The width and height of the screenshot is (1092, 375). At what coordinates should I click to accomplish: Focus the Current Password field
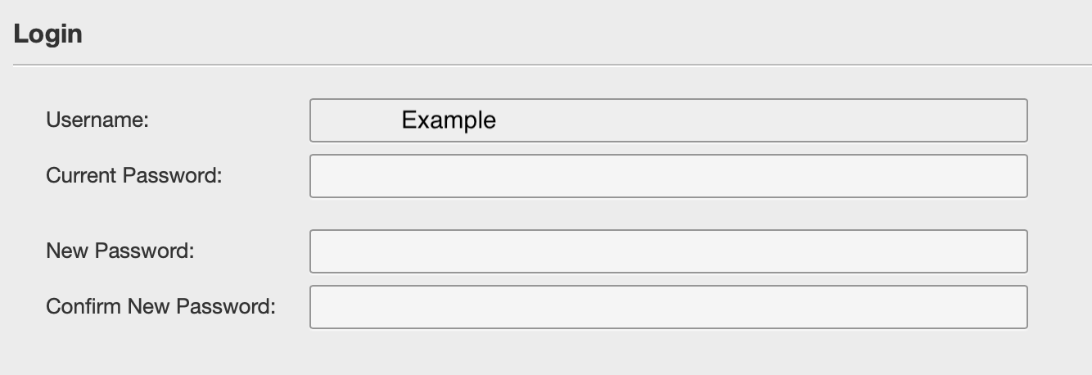(668, 176)
